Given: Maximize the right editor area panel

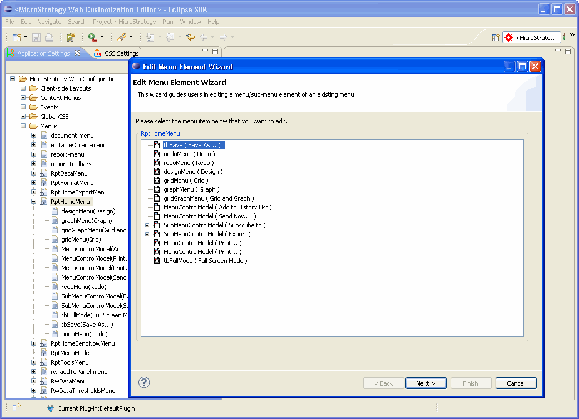Looking at the screenshot, I should click(568, 51).
